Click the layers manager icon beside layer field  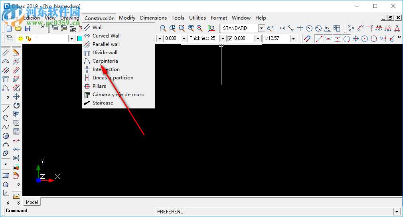coord(10,38)
